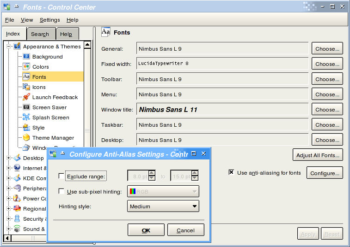Click OK in Anti-Alias dialog

pyautogui.click(x=146, y=230)
